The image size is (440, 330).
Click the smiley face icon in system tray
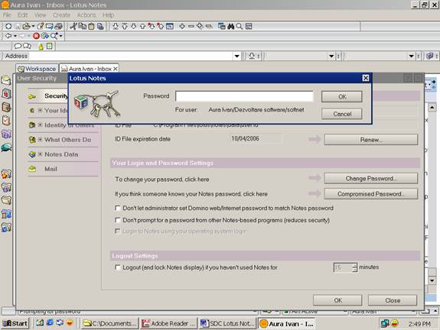pyautogui.click(x=395, y=324)
